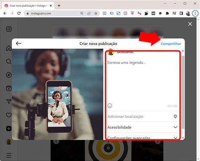Go back with the dialog back arrow
This screenshot has height=161, width=200.
coord(19,43)
